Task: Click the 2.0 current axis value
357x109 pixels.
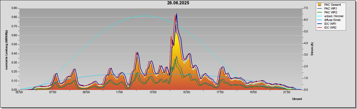Action: tap(306, 66)
